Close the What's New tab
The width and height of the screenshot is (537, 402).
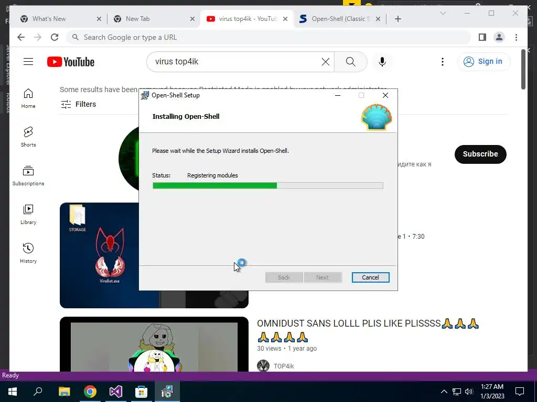point(99,19)
